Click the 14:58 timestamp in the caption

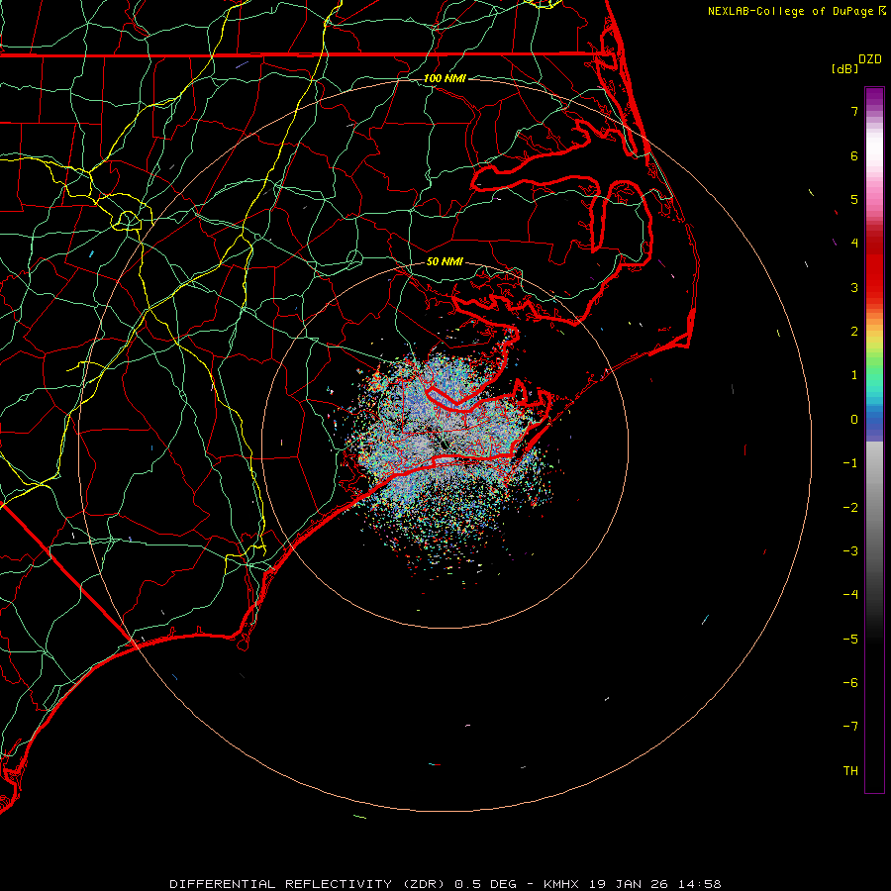pos(700,883)
